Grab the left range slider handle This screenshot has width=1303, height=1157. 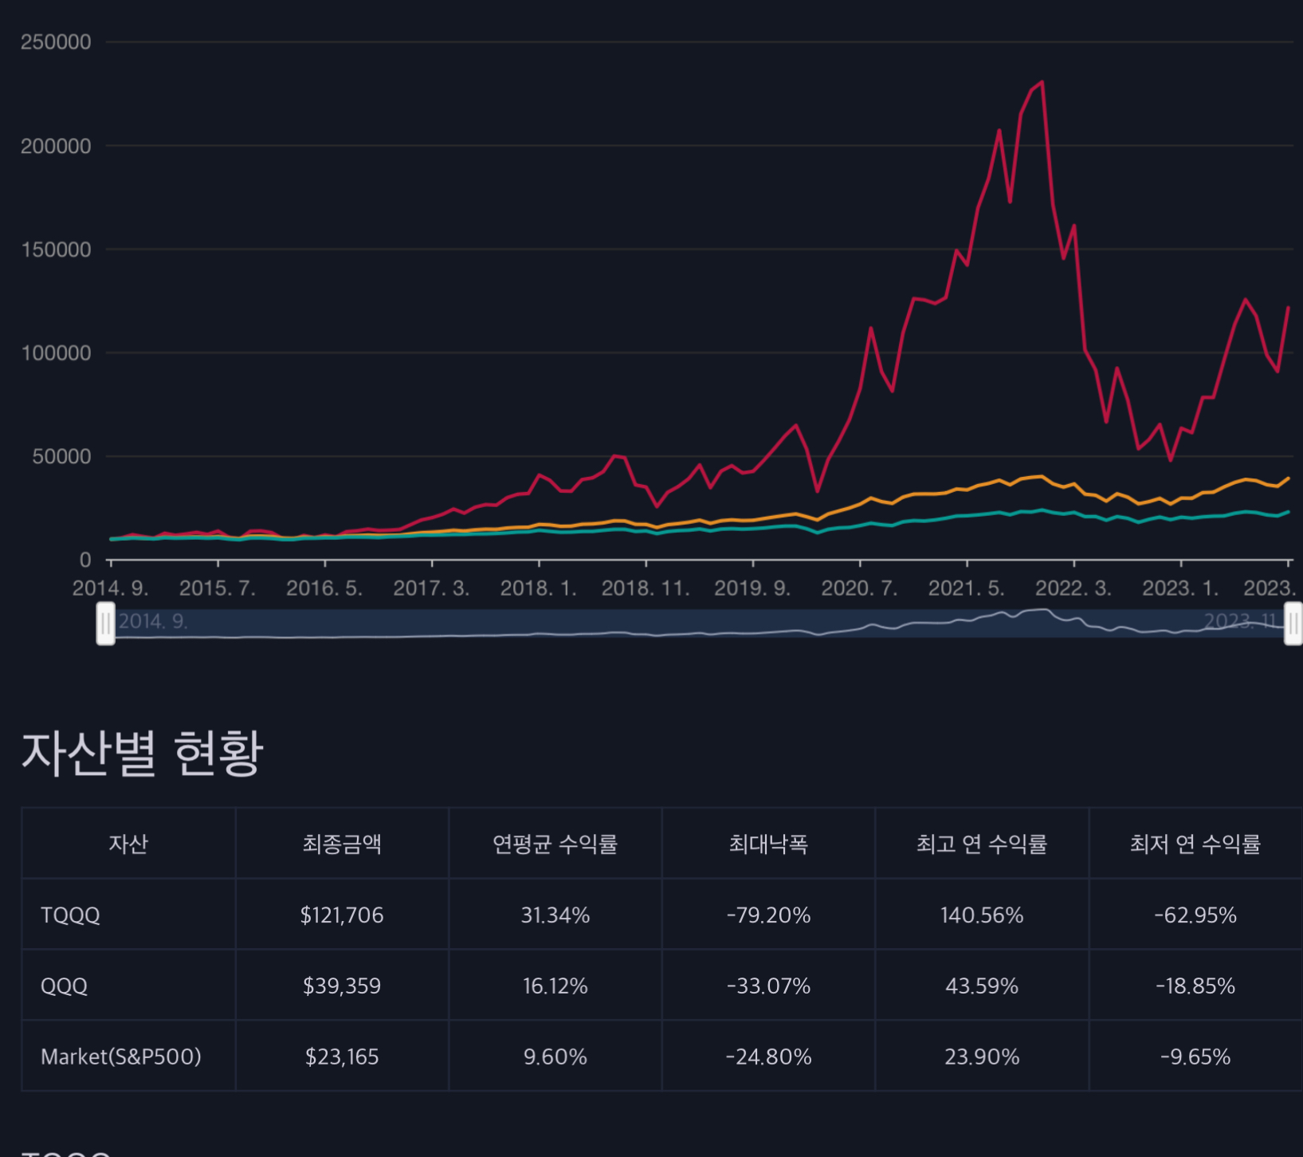tap(105, 624)
